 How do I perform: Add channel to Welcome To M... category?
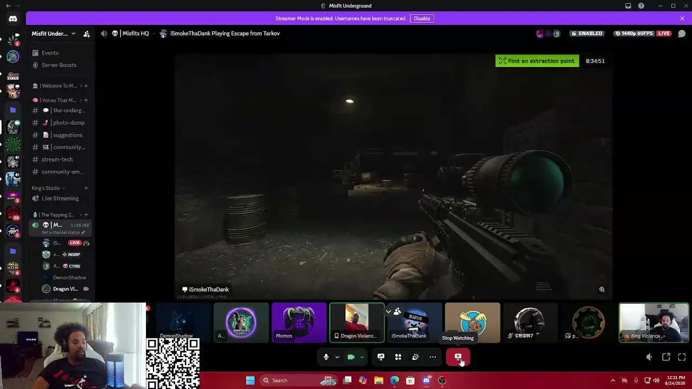(x=86, y=86)
